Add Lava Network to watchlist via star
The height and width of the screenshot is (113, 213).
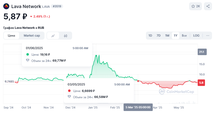pyautogui.click(x=195, y=6)
